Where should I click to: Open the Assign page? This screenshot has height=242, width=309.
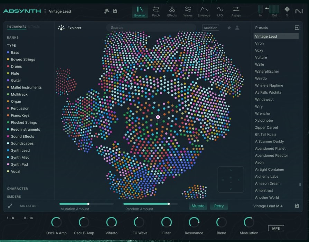[x=236, y=11]
